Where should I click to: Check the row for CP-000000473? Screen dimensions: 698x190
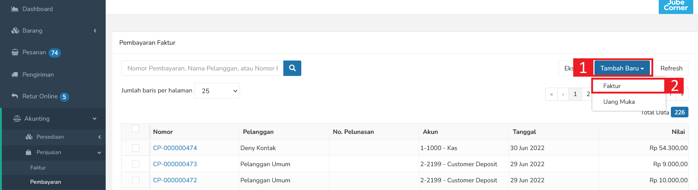tap(136, 164)
